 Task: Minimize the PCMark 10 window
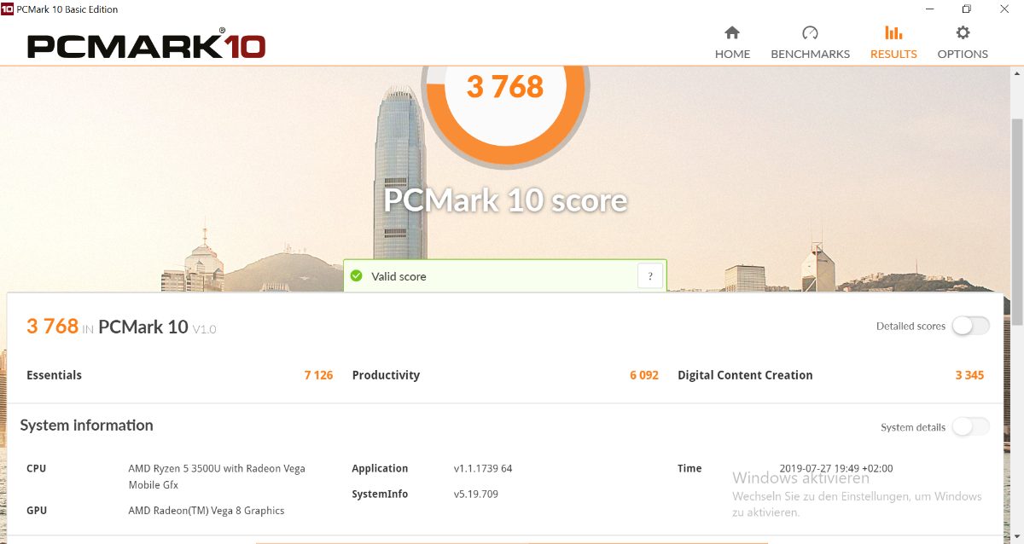[928, 9]
